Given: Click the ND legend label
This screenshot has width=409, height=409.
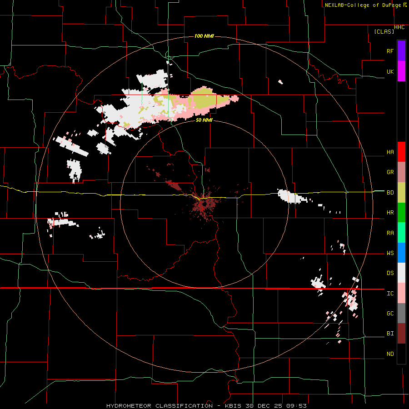Looking at the screenshot, I should 390,354.
